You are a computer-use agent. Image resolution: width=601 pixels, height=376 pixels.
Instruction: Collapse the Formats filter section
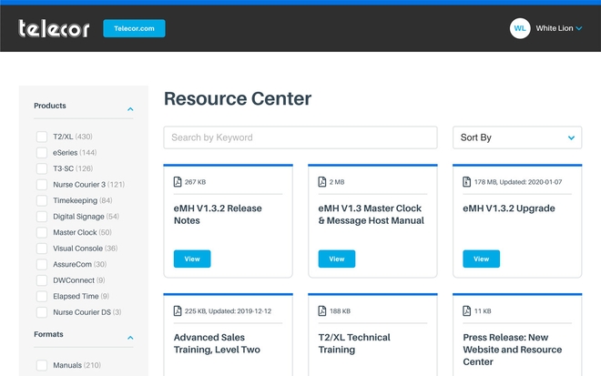[130, 338]
